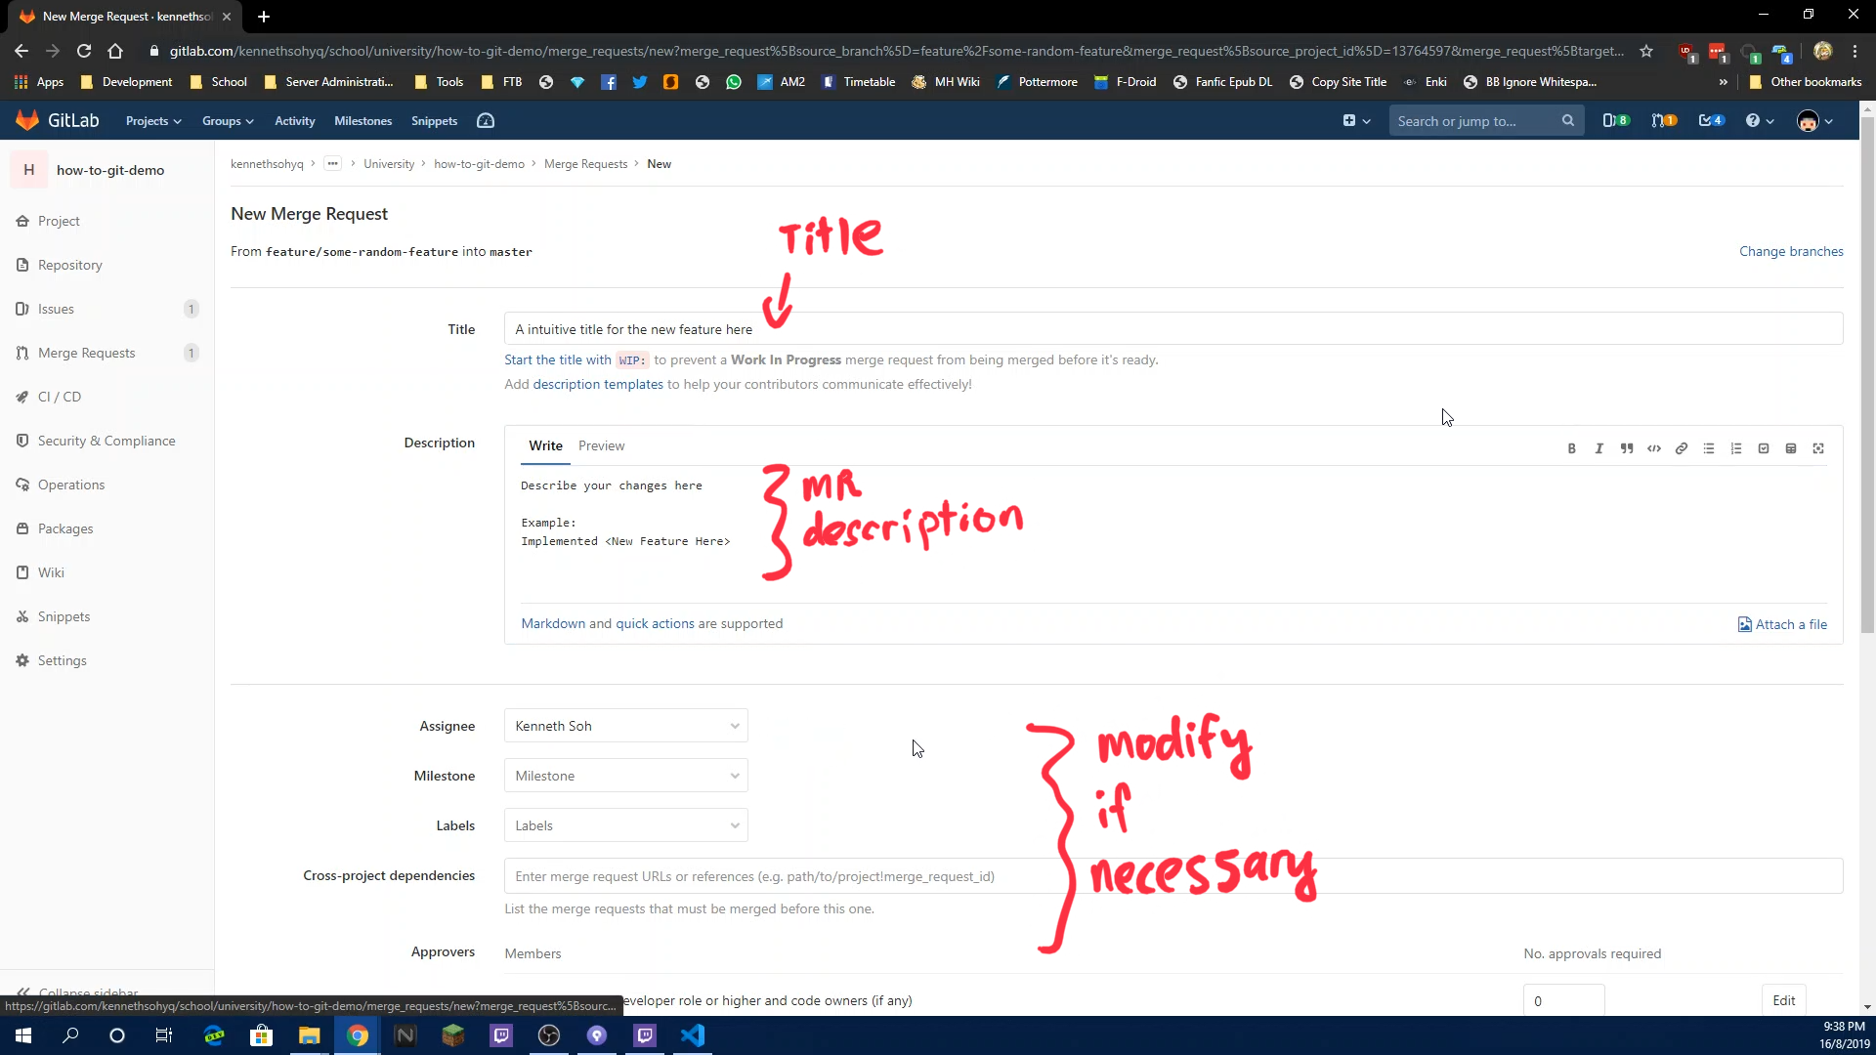
Task: Select the Italic formatting icon
Action: click(1599, 448)
